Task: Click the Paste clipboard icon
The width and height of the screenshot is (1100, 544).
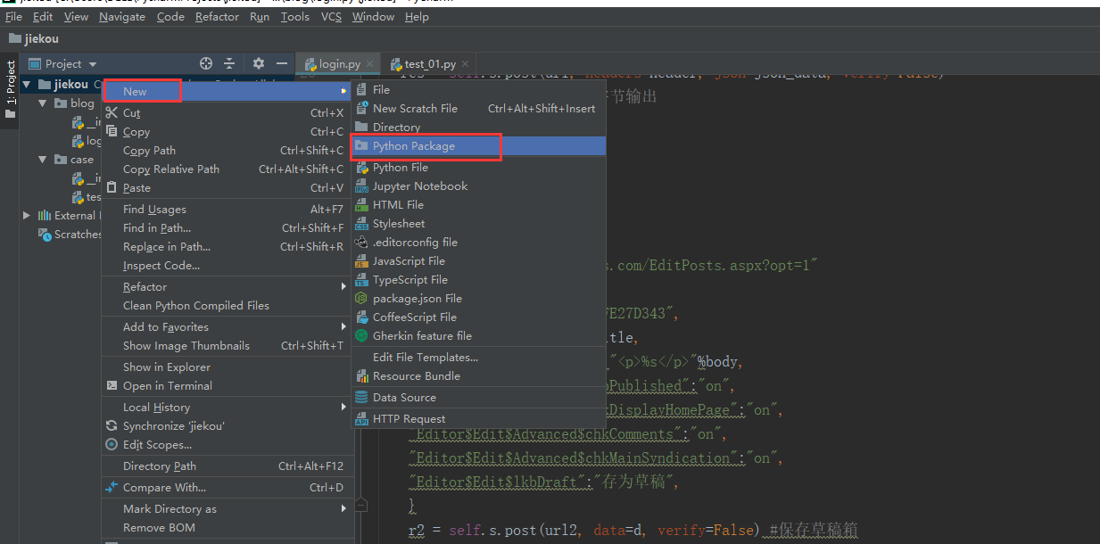Action: coord(112,188)
